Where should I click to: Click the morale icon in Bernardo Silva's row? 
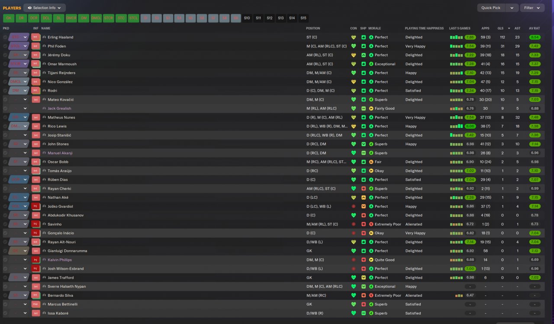tap(371, 295)
